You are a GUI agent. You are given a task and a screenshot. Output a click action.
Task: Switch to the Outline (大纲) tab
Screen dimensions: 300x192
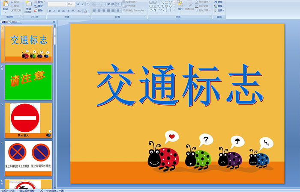[x=14, y=21]
